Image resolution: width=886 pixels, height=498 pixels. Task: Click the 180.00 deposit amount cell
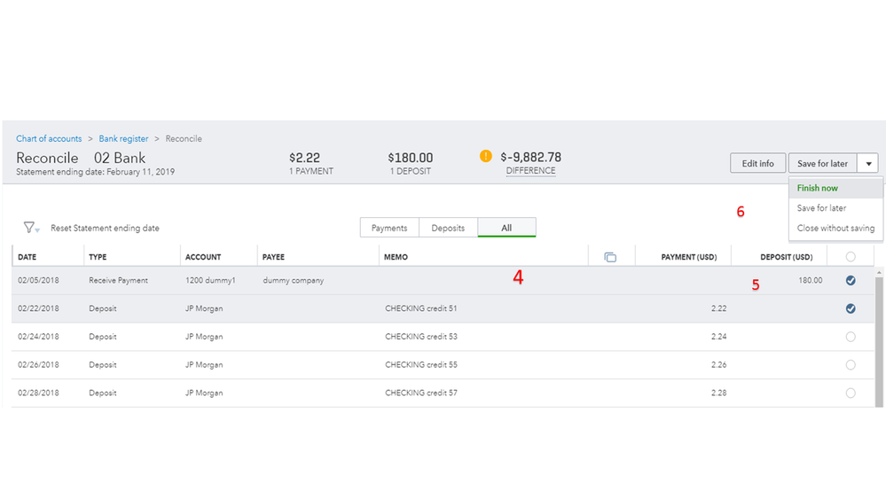pos(811,280)
